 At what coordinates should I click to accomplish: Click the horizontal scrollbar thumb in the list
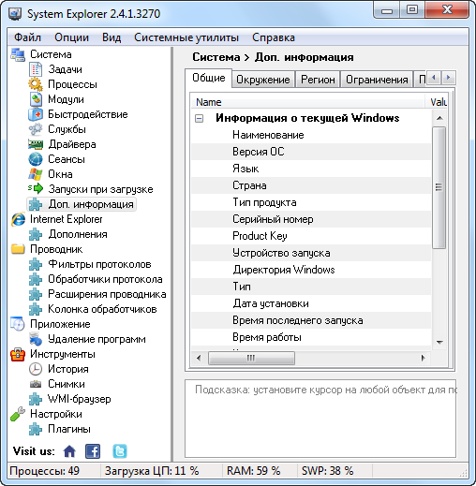coord(251,358)
